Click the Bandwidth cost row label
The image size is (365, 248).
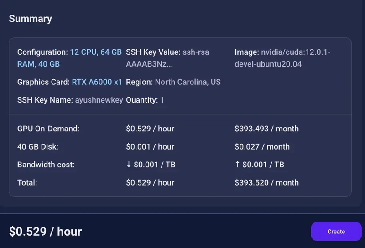(46, 165)
